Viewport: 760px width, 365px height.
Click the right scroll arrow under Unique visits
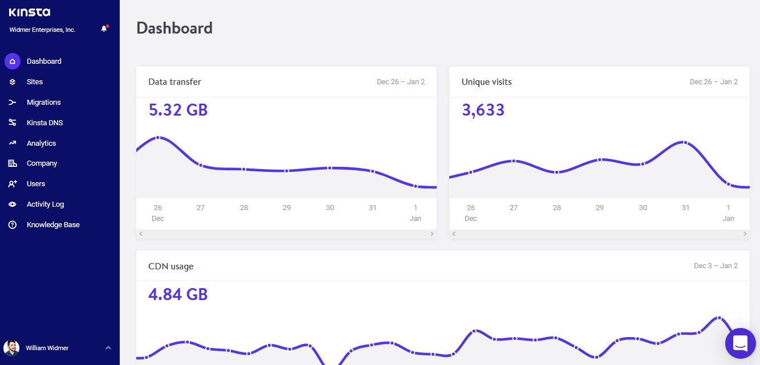tap(745, 234)
